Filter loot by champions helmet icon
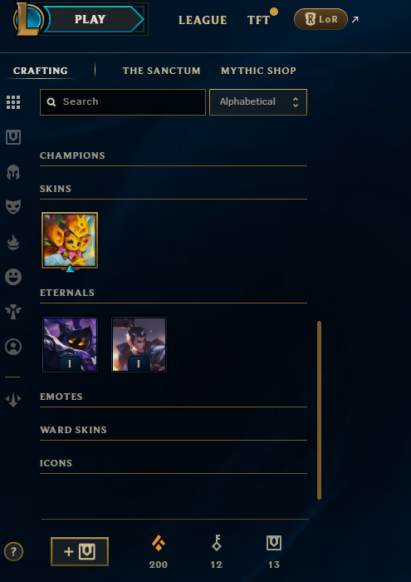 [x=13, y=172]
